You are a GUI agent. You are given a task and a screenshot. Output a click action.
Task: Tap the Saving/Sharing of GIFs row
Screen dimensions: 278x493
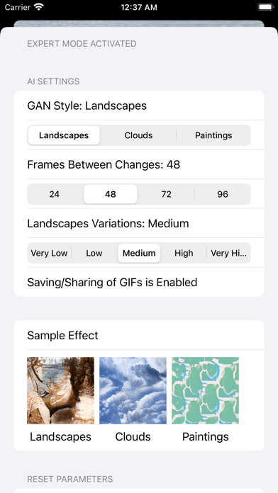click(139, 282)
